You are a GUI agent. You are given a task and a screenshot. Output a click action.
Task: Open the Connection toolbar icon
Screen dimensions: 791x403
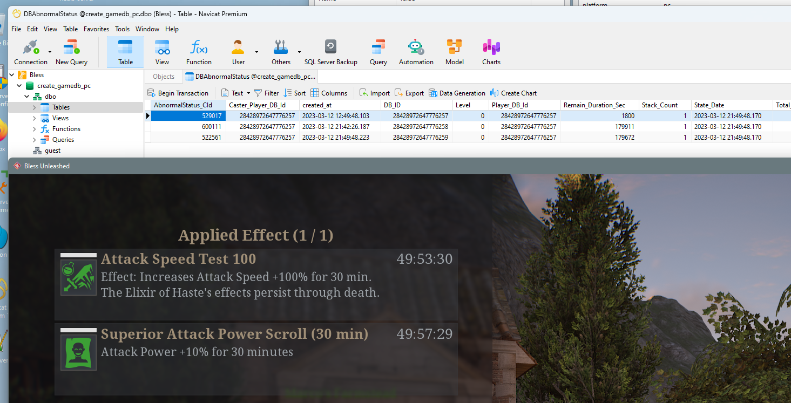(x=31, y=52)
